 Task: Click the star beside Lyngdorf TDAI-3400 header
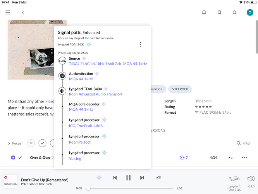(x=89, y=44)
